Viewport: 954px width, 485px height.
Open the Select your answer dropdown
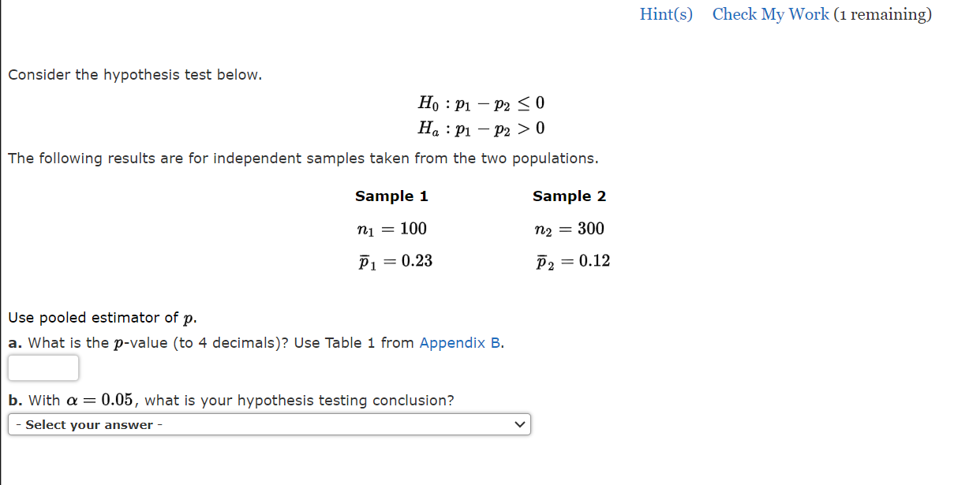pos(268,424)
